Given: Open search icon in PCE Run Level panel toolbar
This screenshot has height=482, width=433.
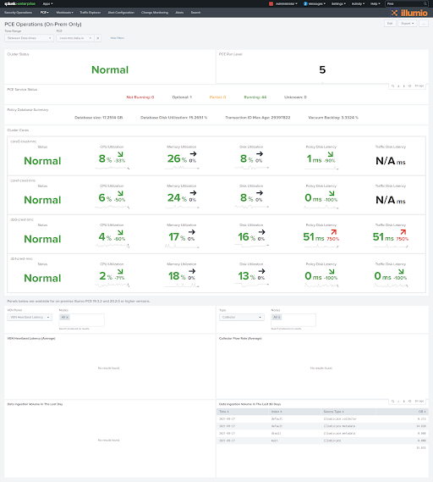Looking at the screenshot, I should tap(392, 86).
